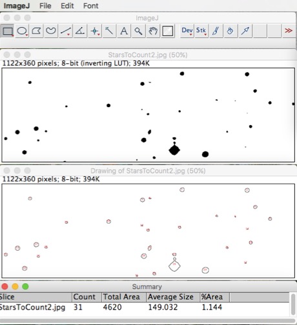Open the Dev developer menu button
Viewport: 297px width, 325px height.
(187, 31)
